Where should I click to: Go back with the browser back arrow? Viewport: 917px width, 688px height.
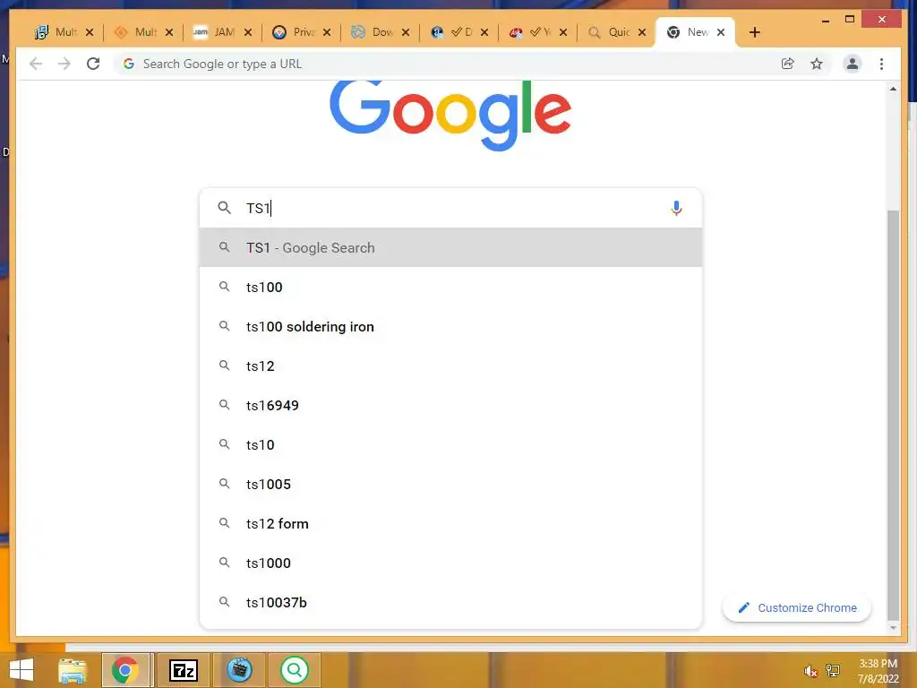(36, 64)
